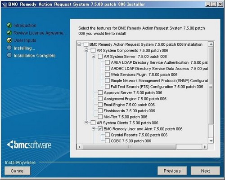The width and height of the screenshot is (225, 180).
Task: Collapse the AR System Clients node
Action: 86,123
